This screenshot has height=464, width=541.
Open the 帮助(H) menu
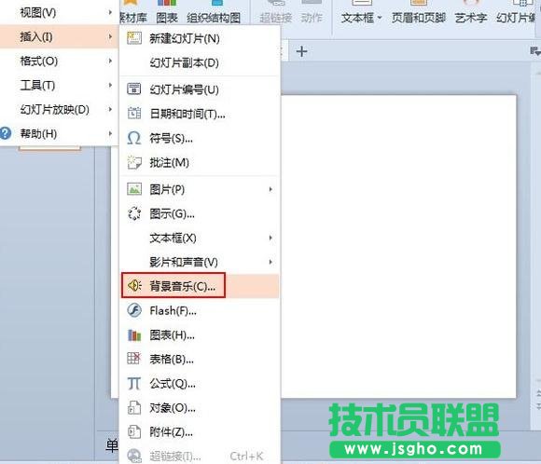pos(59,134)
